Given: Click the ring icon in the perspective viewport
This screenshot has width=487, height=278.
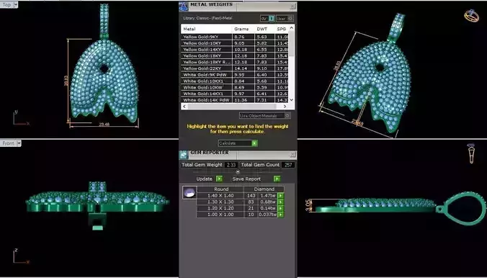Looking at the screenshot, I should coord(471,16).
